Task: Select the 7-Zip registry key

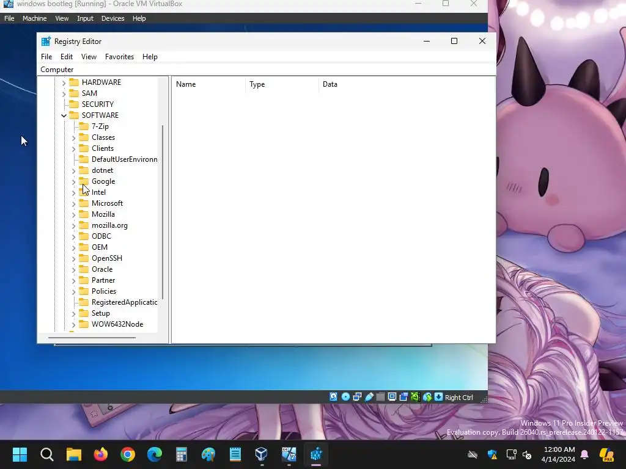Action: point(100,126)
